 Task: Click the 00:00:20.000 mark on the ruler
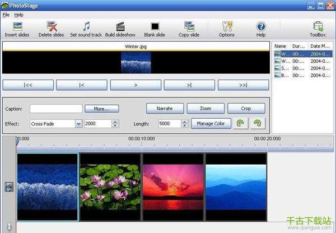[267, 139]
